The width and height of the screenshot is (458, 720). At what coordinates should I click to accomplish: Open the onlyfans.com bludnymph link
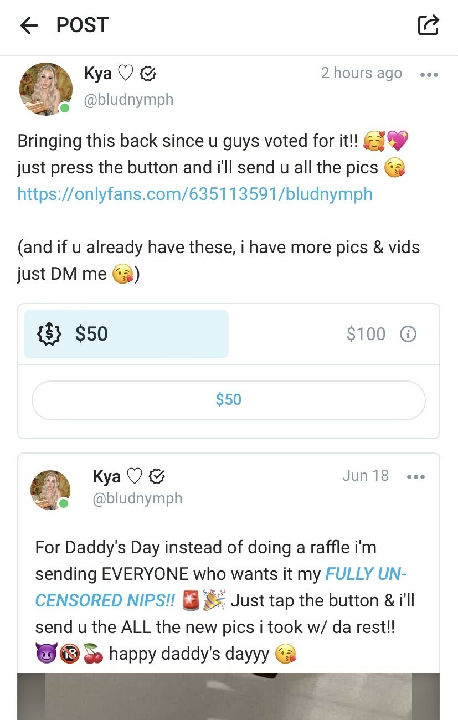195,194
